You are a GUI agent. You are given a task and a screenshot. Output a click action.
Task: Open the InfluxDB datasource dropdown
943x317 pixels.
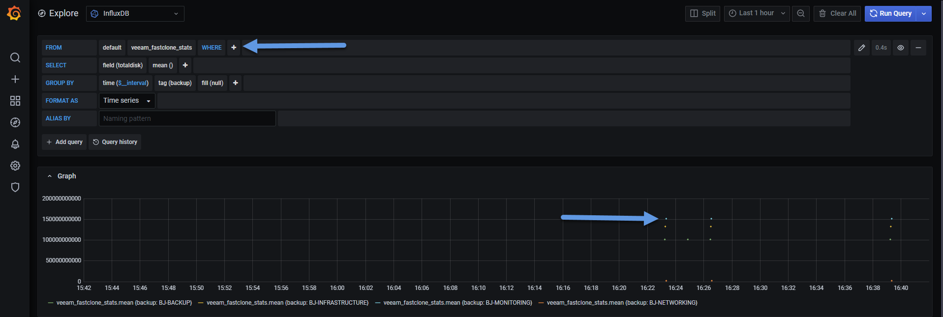135,13
